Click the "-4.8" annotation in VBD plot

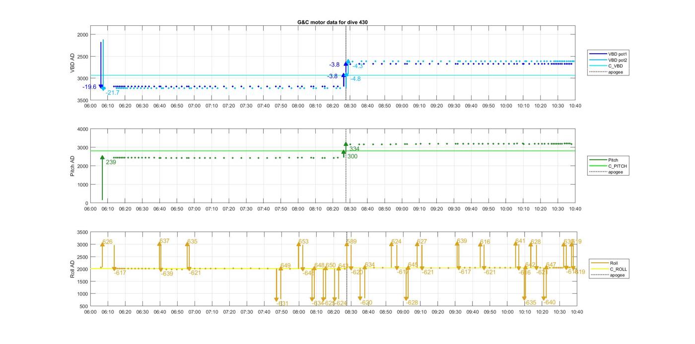click(x=355, y=79)
